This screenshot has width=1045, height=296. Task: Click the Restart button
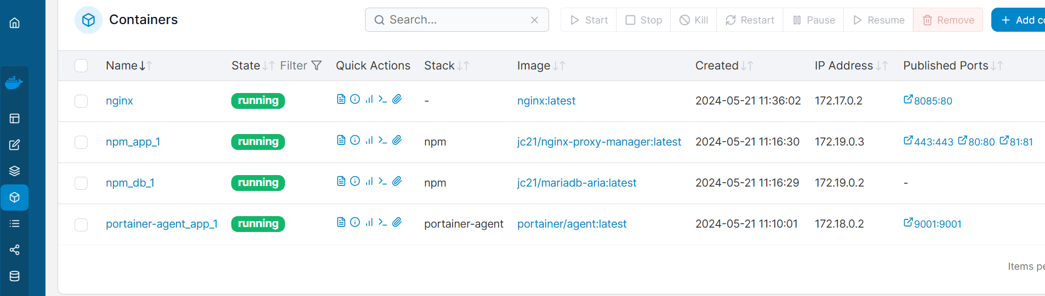(x=750, y=20)
